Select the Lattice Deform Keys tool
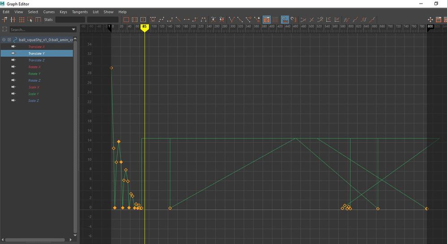This screenshot has height=244, width=447. coord(21,20)
